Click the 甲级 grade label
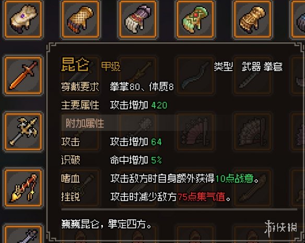The width and height of the screenshot is (305, 243). coord(111,67)
